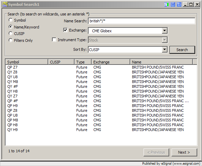Viewport: 202px width, 166px height.
Task: Click the Name Search text field
Action: click(142, 21)
